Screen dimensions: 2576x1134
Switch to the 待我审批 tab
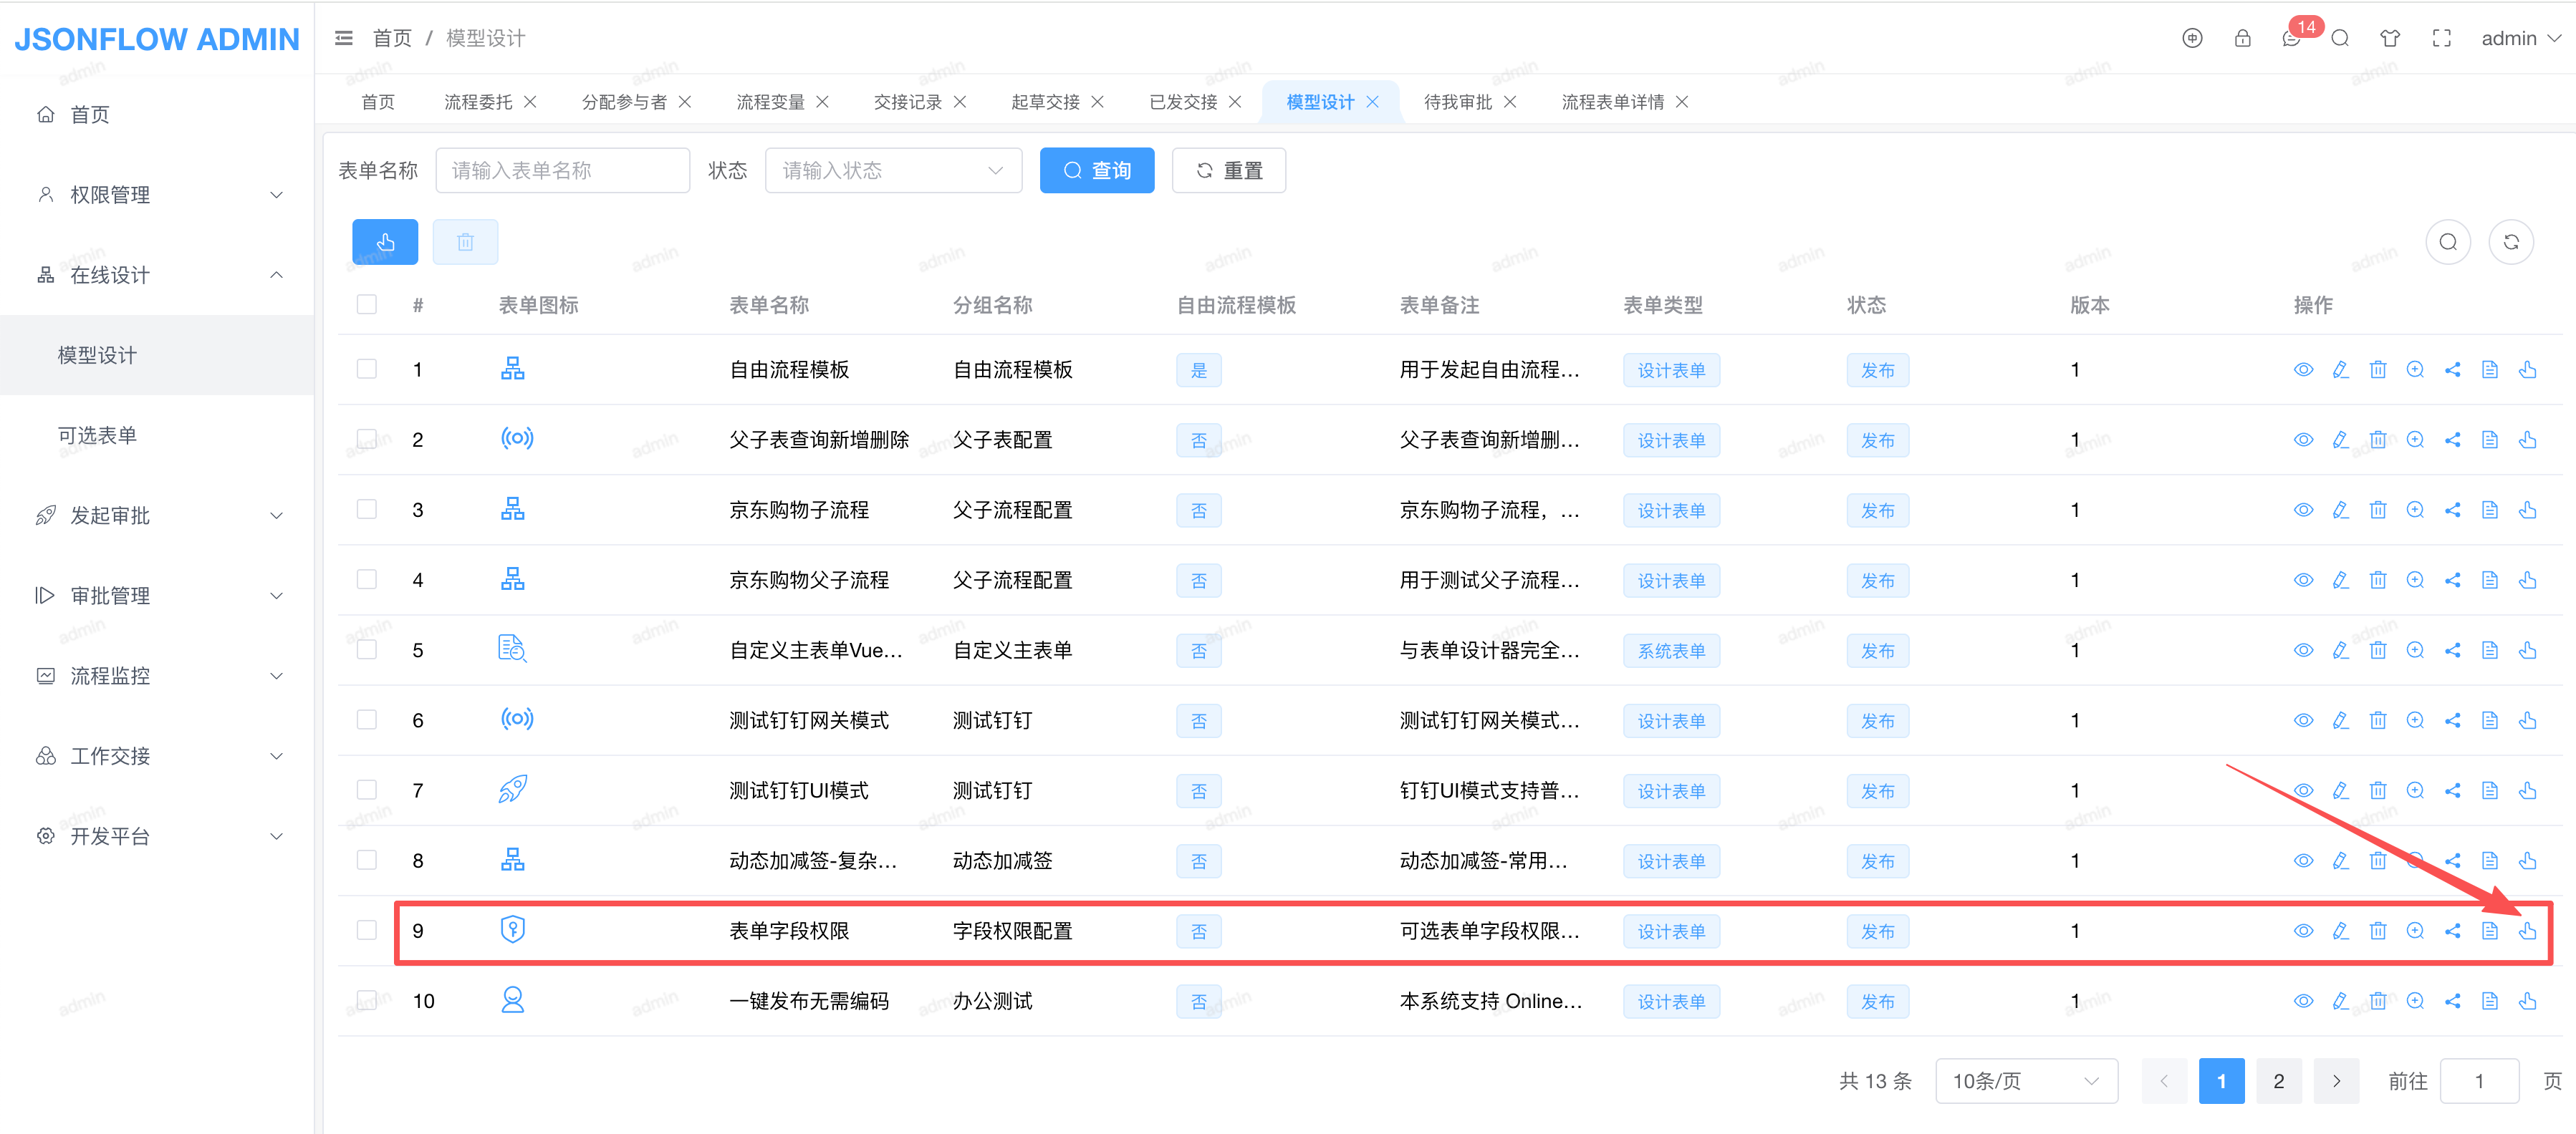tap(1457, 102)
